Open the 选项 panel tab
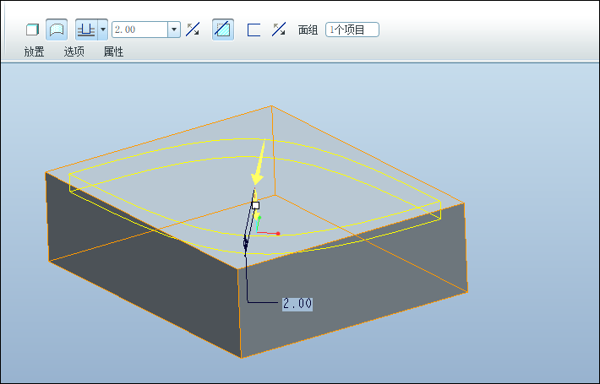The image size is (600, 384). coord(74,51)
